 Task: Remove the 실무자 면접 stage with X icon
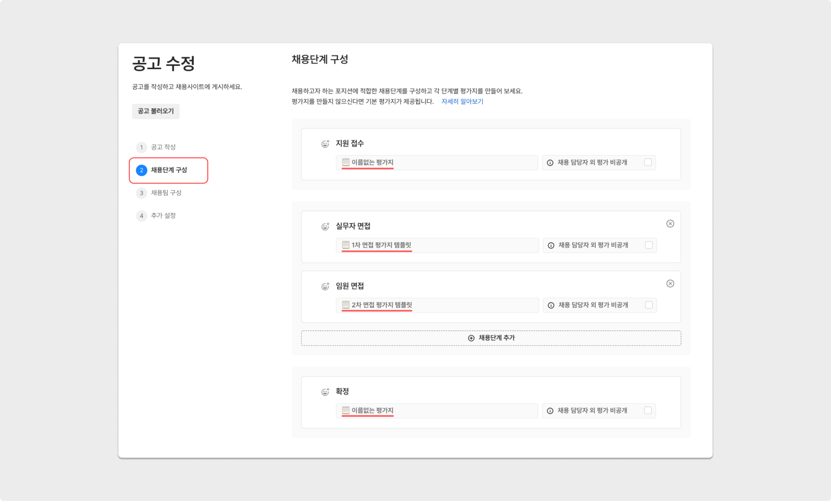[670, 224]
